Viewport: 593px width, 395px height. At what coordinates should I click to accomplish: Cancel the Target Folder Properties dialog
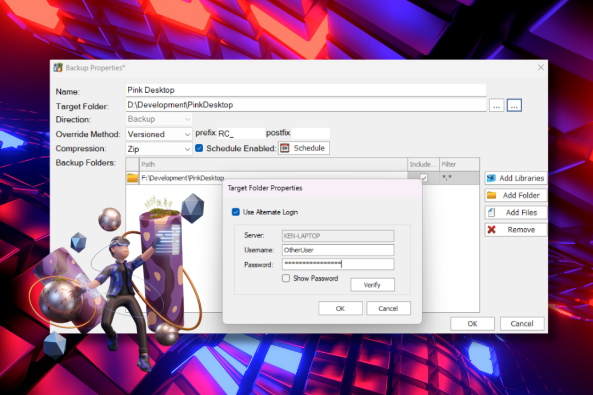click(x=388, y=308)
